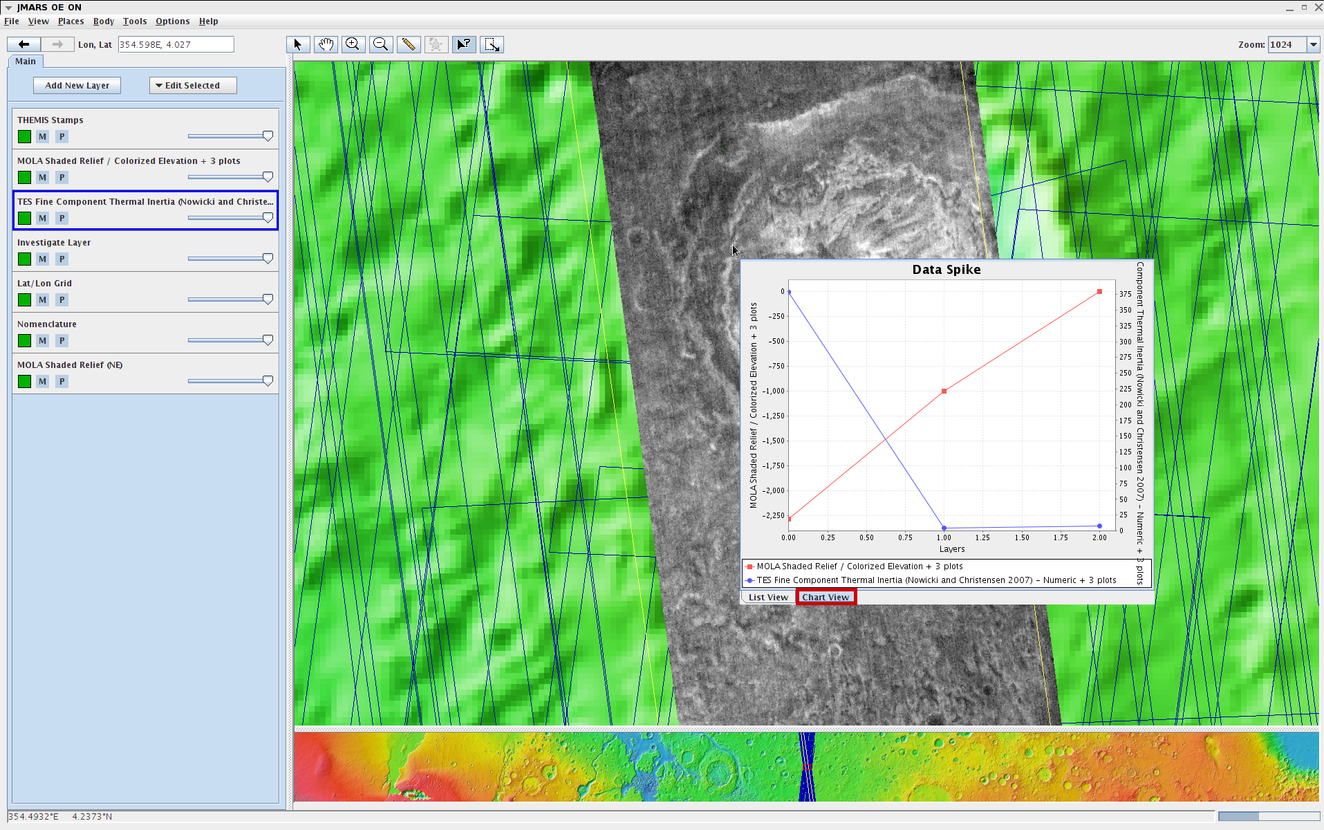Select the ruler measure tool
The width and height of the screenshot is (1324, 830).
click(x=409, y=45)
